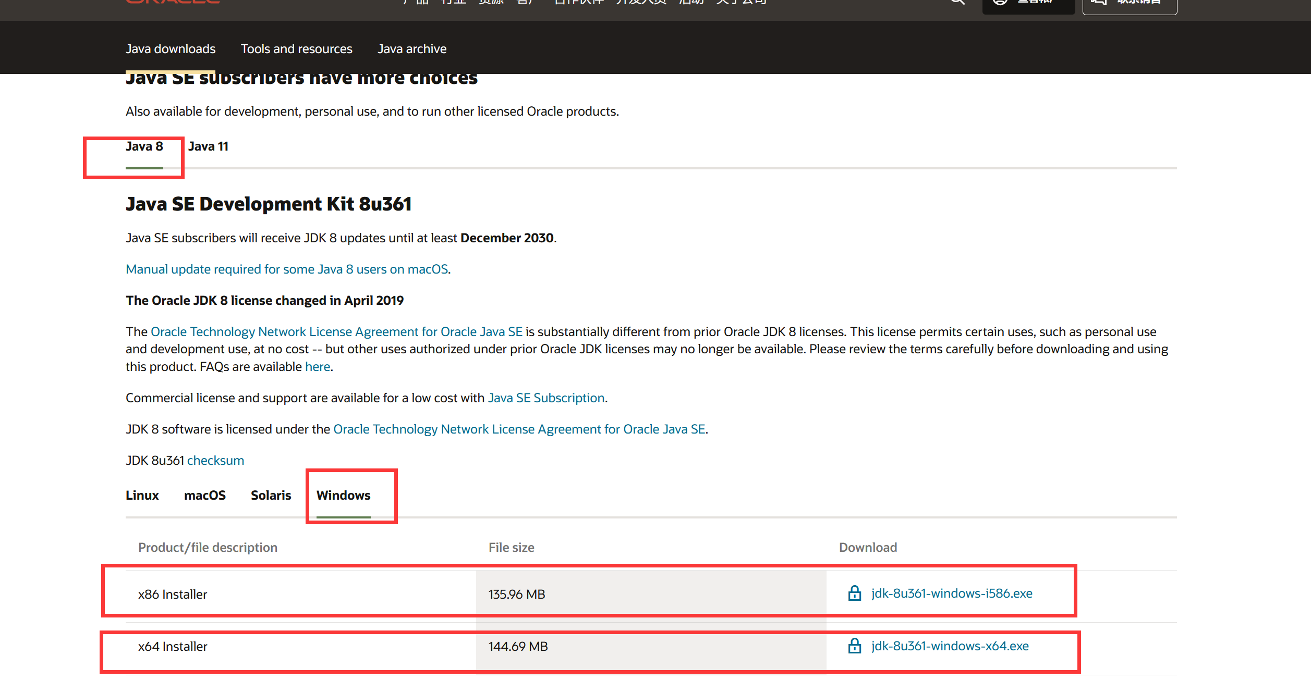
Task: Open Manual update required for macOS link
Action: point(287,269)
